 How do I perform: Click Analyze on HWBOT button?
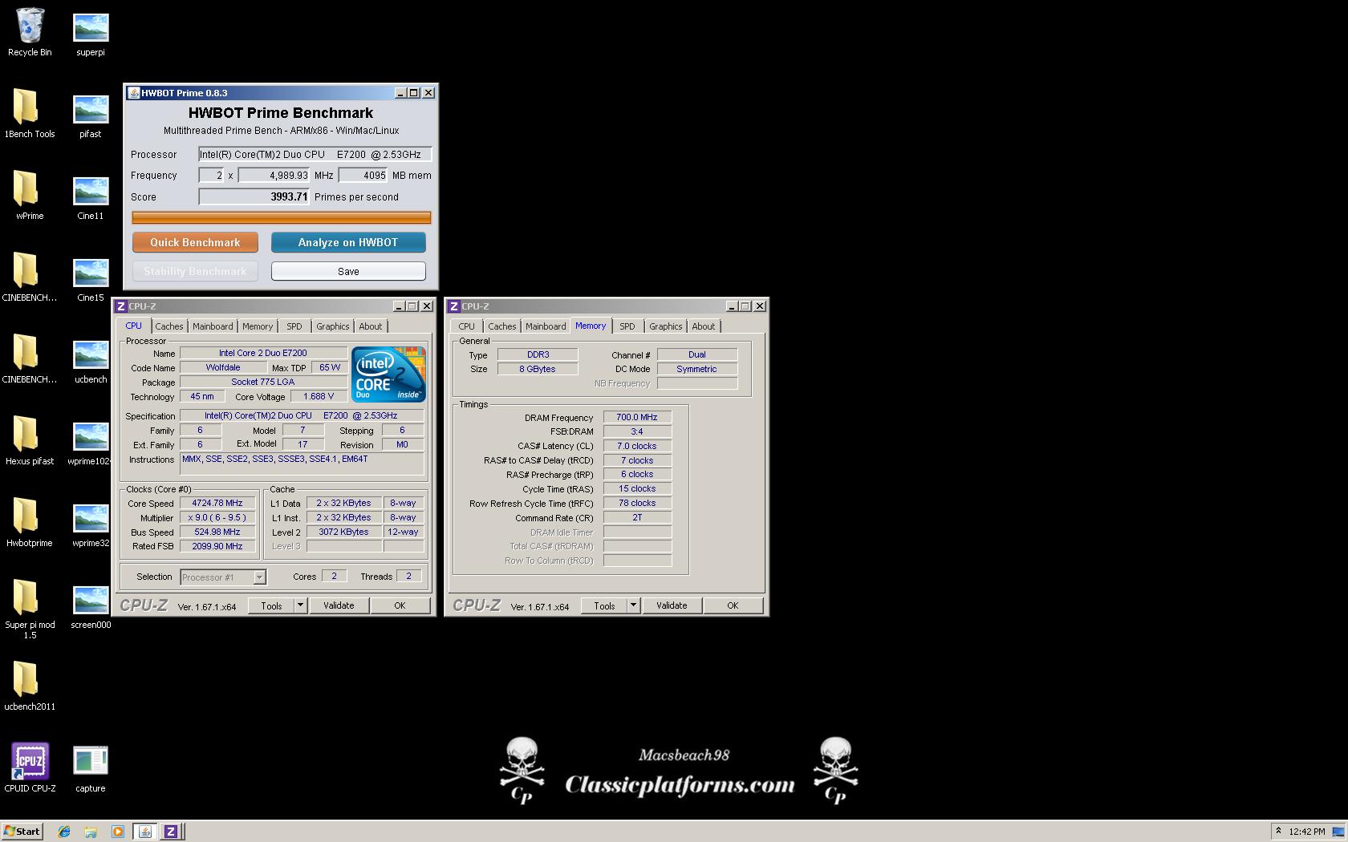coord(348,242)
